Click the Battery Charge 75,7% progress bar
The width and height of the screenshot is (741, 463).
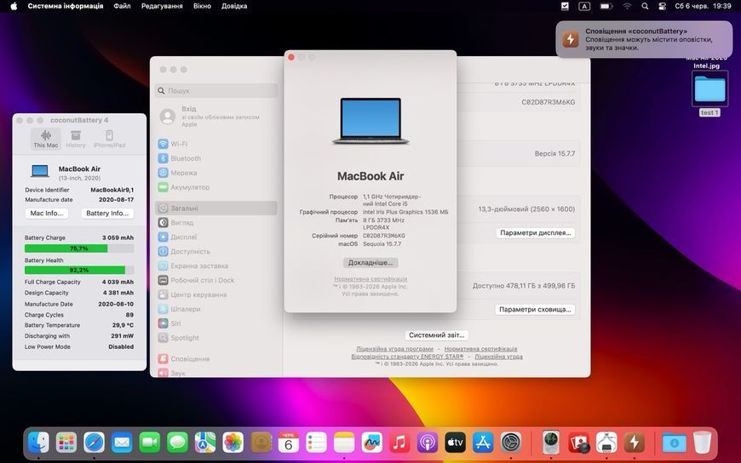pyautogui.click(x=79, y=248)
